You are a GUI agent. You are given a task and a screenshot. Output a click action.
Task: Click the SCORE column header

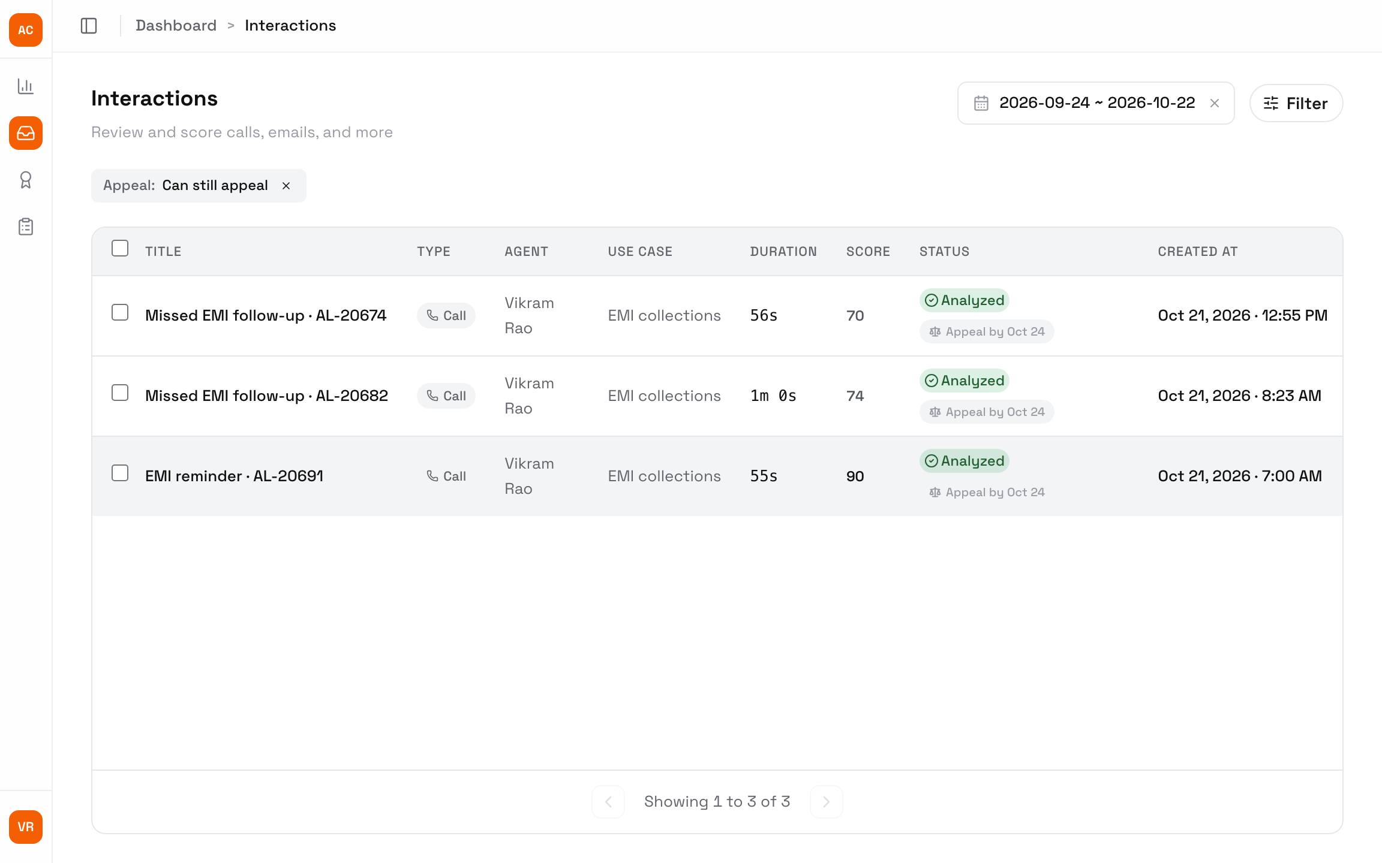868,252
